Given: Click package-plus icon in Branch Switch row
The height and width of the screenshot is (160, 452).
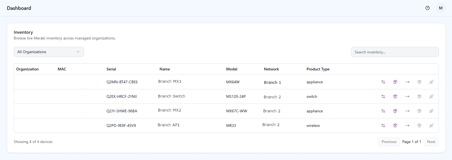Looking at the screenshot, I should click(419, 96).
